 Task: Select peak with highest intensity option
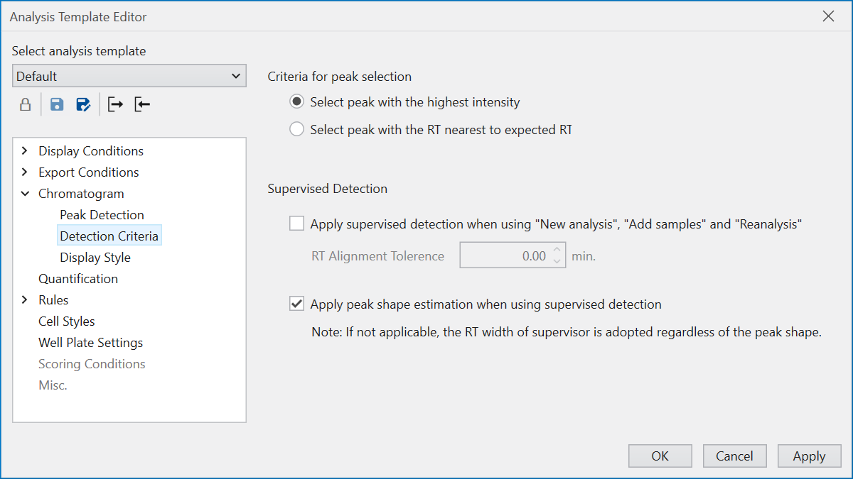tap(296, 101)
